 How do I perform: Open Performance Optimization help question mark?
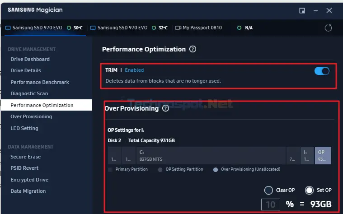[x=193, y=49]
